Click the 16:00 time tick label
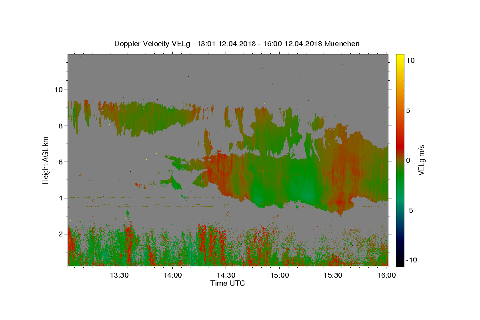The image size is (480, 320). point(386,275)
